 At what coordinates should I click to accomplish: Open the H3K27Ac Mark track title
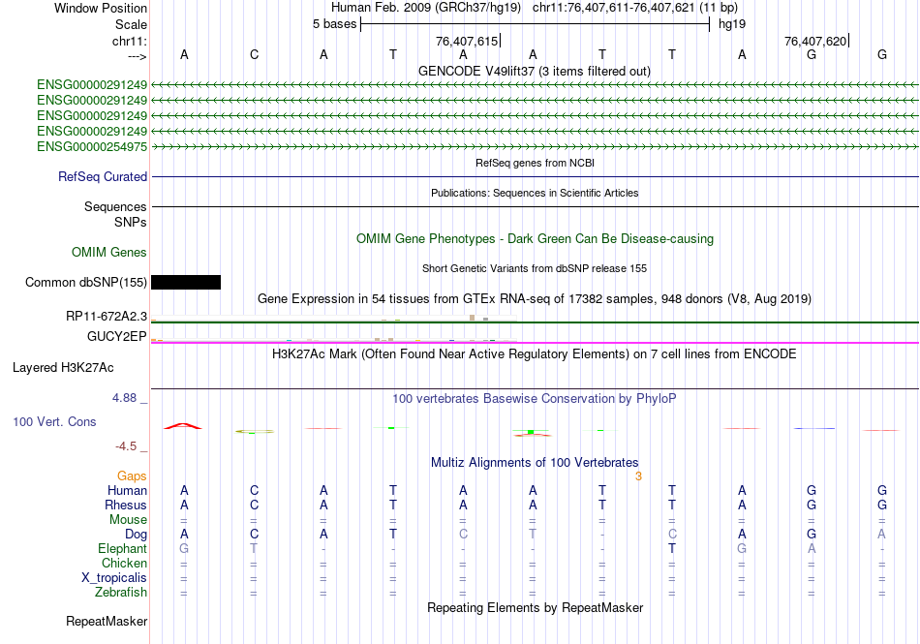click(x=535, y=353)
